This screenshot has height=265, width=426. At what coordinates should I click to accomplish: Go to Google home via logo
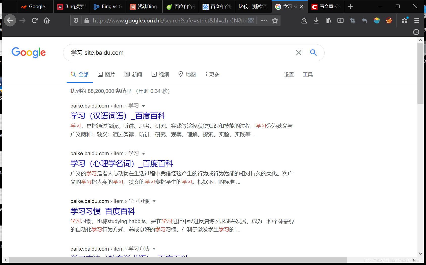(29, 52)
